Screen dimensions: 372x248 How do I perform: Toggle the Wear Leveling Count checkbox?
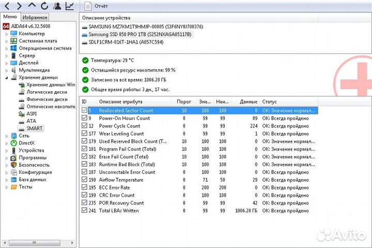point(85,134)
